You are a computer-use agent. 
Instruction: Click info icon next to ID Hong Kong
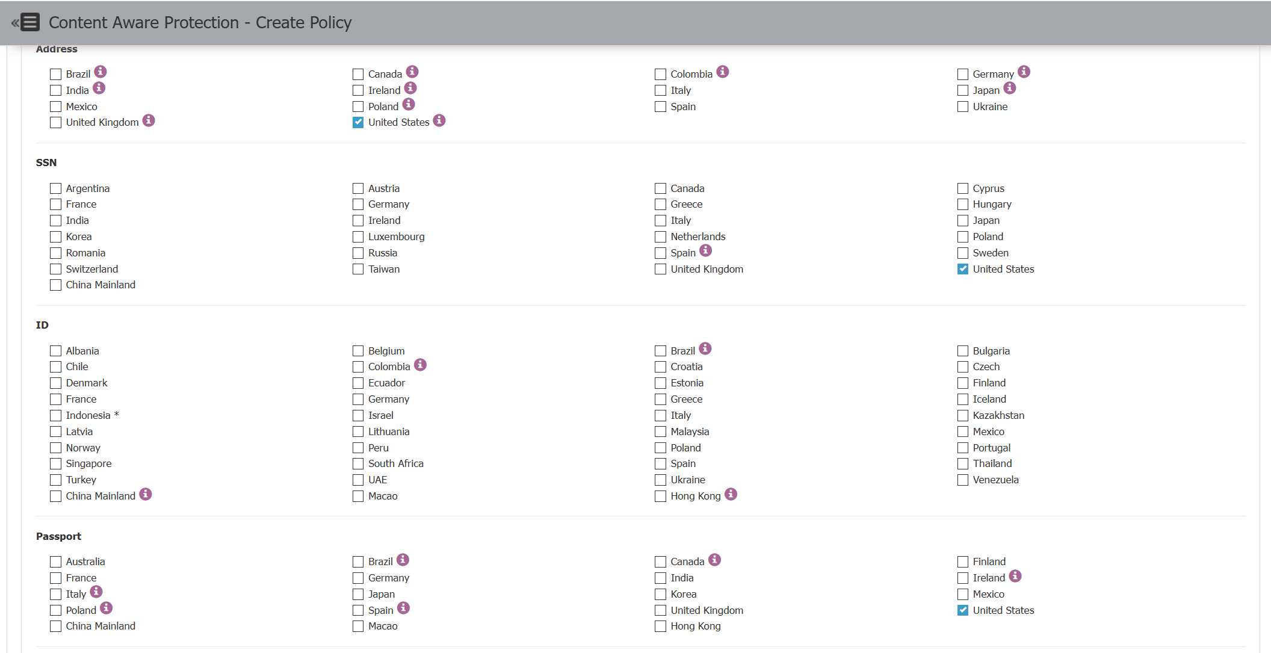pyautogui.click(x=731, y=494)
